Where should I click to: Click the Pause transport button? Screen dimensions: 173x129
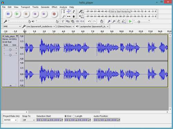coord(8,14)
